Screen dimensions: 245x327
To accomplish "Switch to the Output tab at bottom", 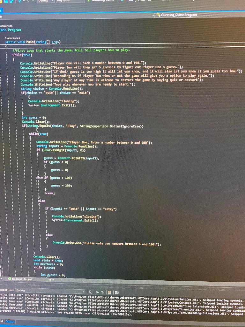I will [10, 321].
